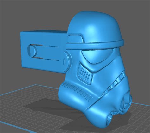This screenshot has width=150, height=133.
Task: Click the rectangular box attachment behind the helmet
Action: point(44,52)
